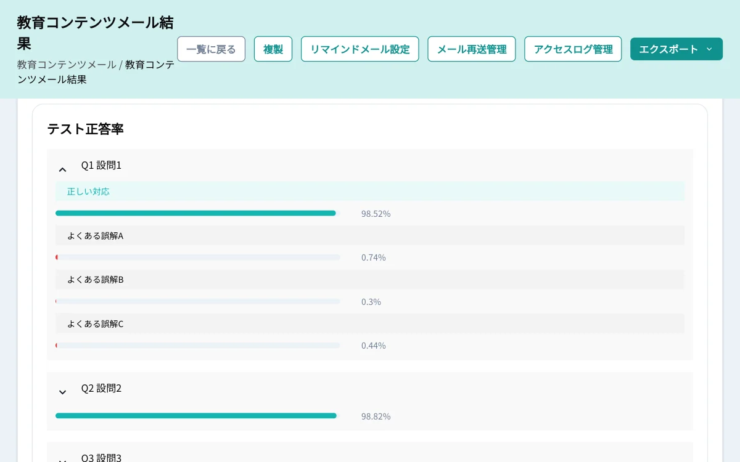Screen dimensions: 740x462
Task: Expand Q2 設問2 with chevron
Action: (62, 392)
